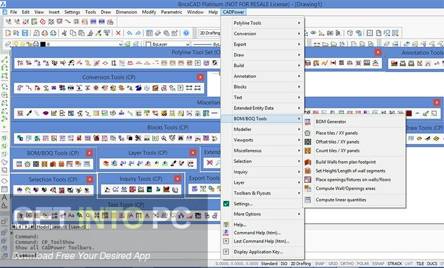Toggle LWT in the status bar
Viewport: 444px width, 268px height.
tap(409, 263)
